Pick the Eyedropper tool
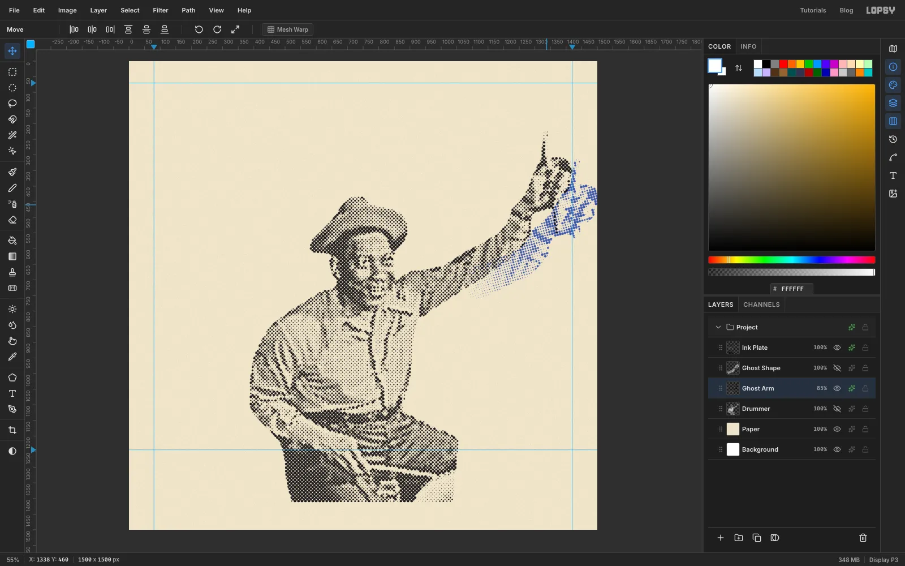 (12, 357)
